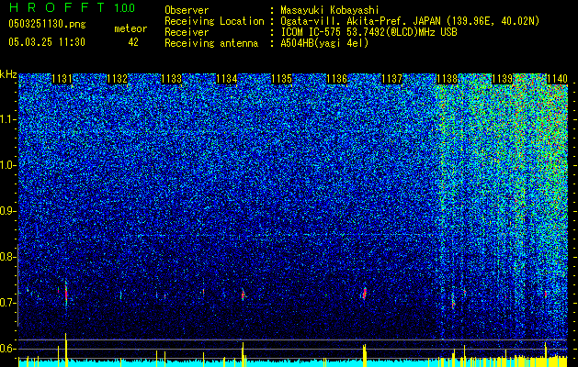Click the Receiving Location value line
Image resolution: width=578 pixels, height=367 pixels.
[410, 21]
